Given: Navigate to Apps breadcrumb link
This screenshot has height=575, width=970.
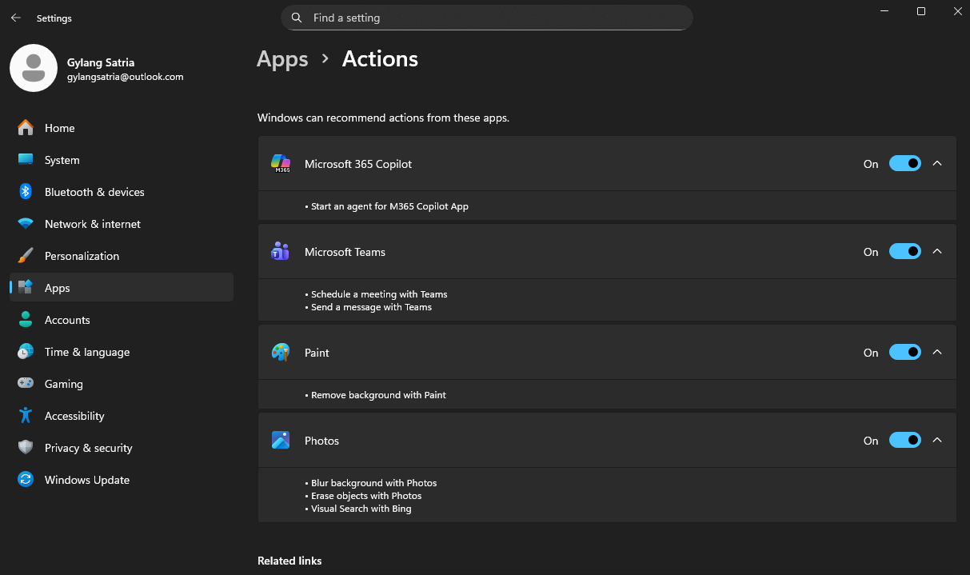Looking at the screenshot, I should tap(282, 59).
